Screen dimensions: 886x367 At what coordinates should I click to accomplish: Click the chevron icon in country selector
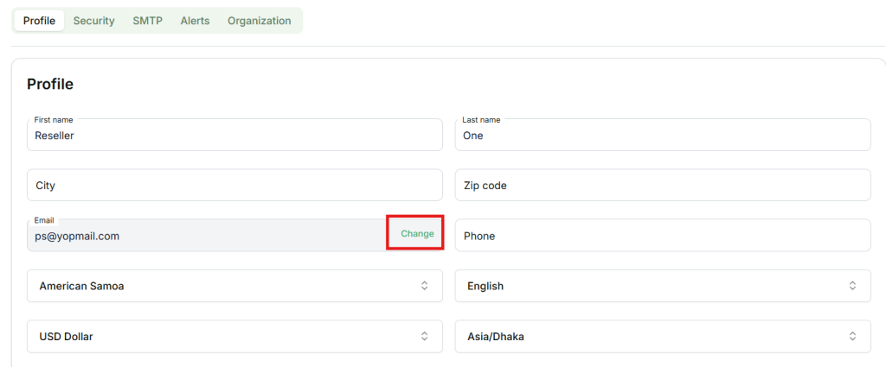tap(424, 286)
